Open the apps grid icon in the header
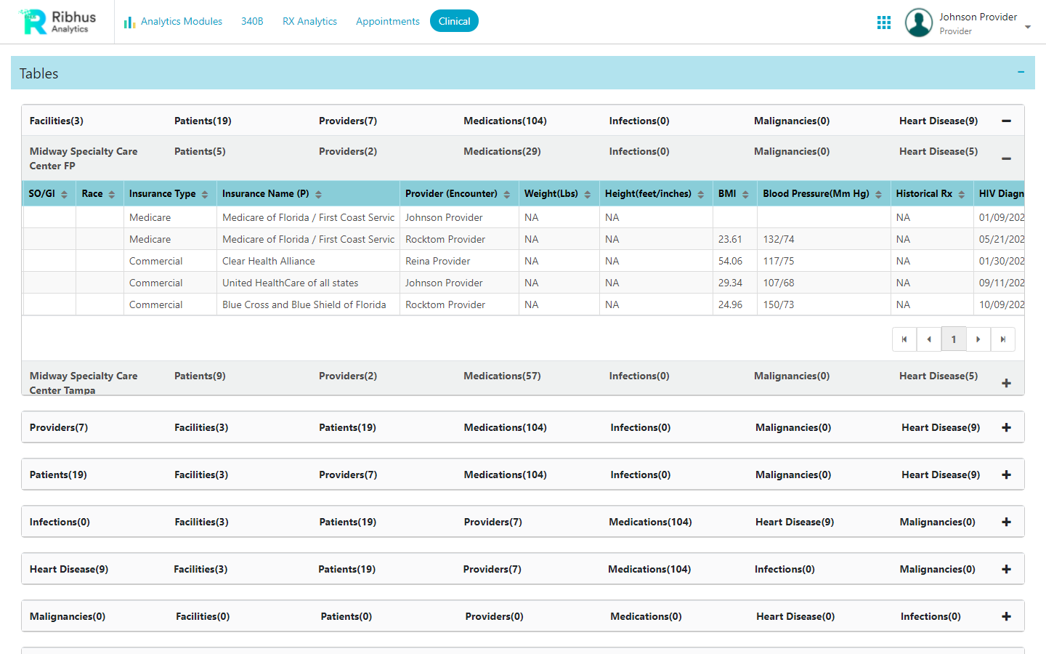 click(x=883, y=22)
